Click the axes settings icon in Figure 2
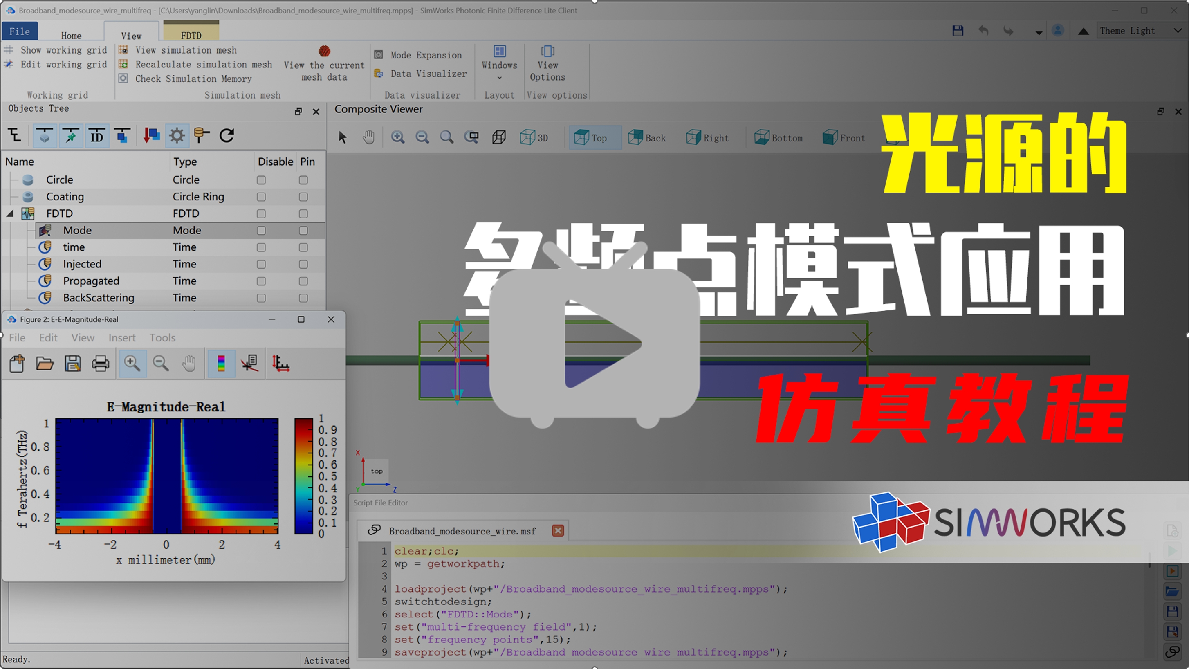Viewport: 1189px width, 669px height. (280, 364)
